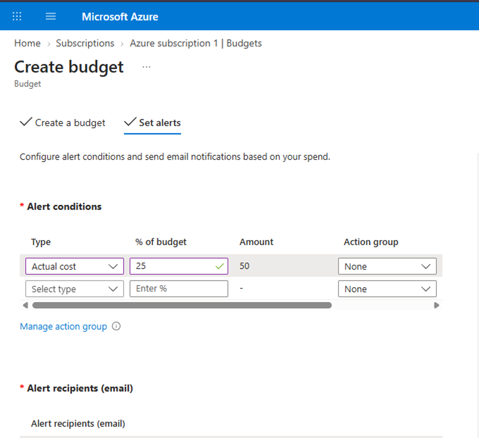Switch to the Create a budget tab
The width and height of the screenshot is (479, 438).
point(62,123)
